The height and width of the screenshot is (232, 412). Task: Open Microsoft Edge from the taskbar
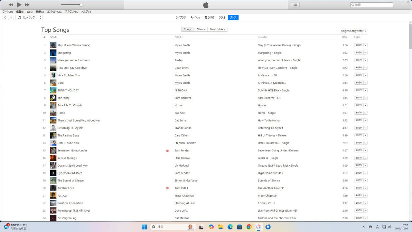pyautogui.click(x=230, y=227)
